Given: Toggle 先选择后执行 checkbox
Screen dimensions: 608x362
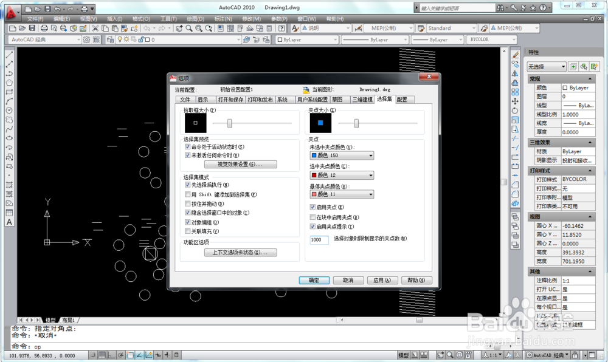Looking at the screenshot, I should tap(188, 185).
